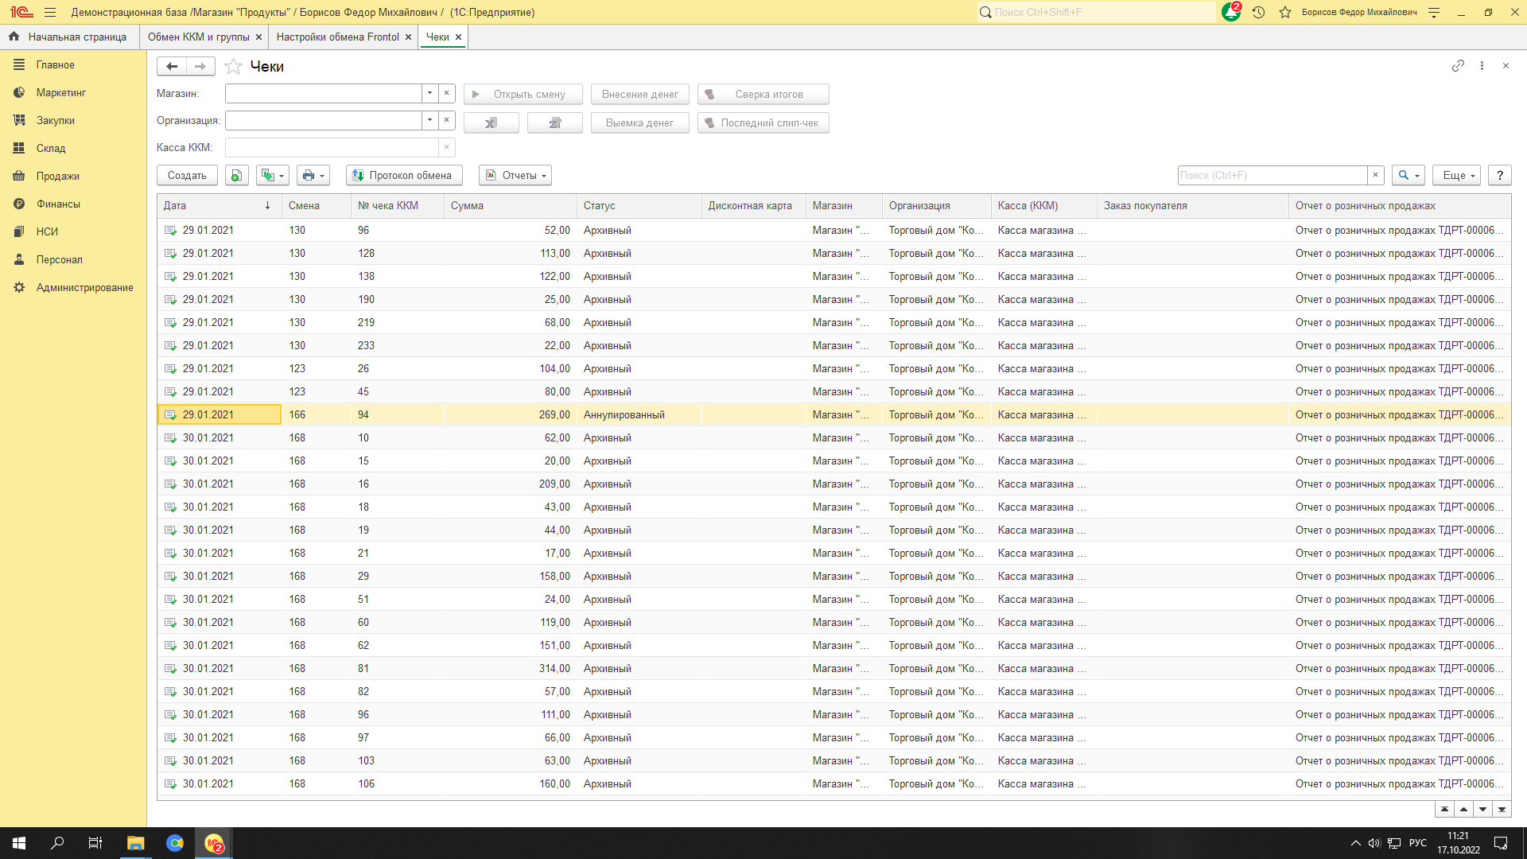Add Чеки form to favorites star
The width and height of the screenshot is (1527, 859).
233,66
